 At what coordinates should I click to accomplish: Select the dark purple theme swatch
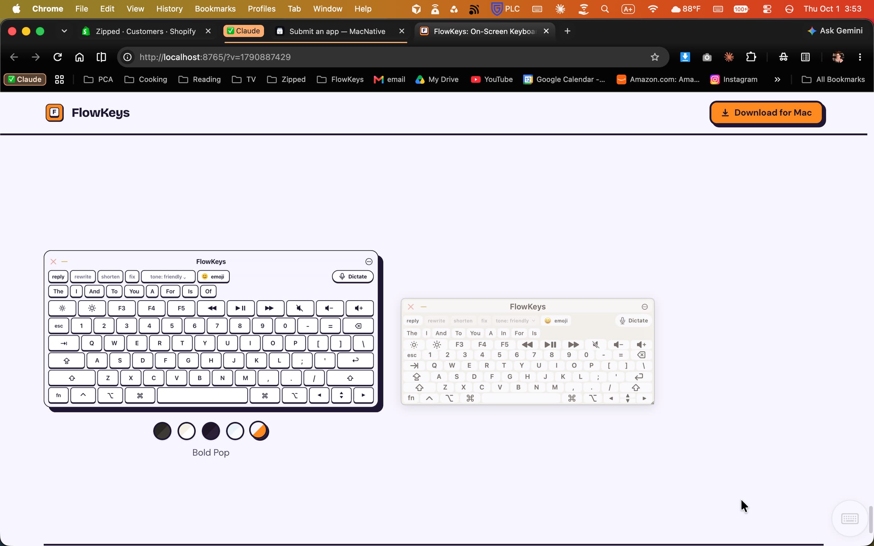click(211, 431)
